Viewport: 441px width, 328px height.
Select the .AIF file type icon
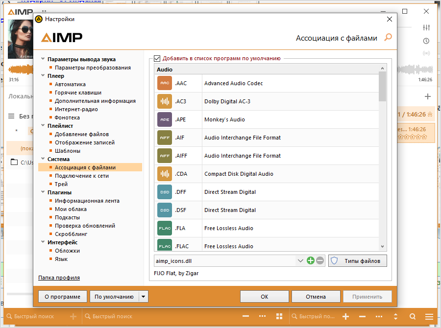click(165, 138)
